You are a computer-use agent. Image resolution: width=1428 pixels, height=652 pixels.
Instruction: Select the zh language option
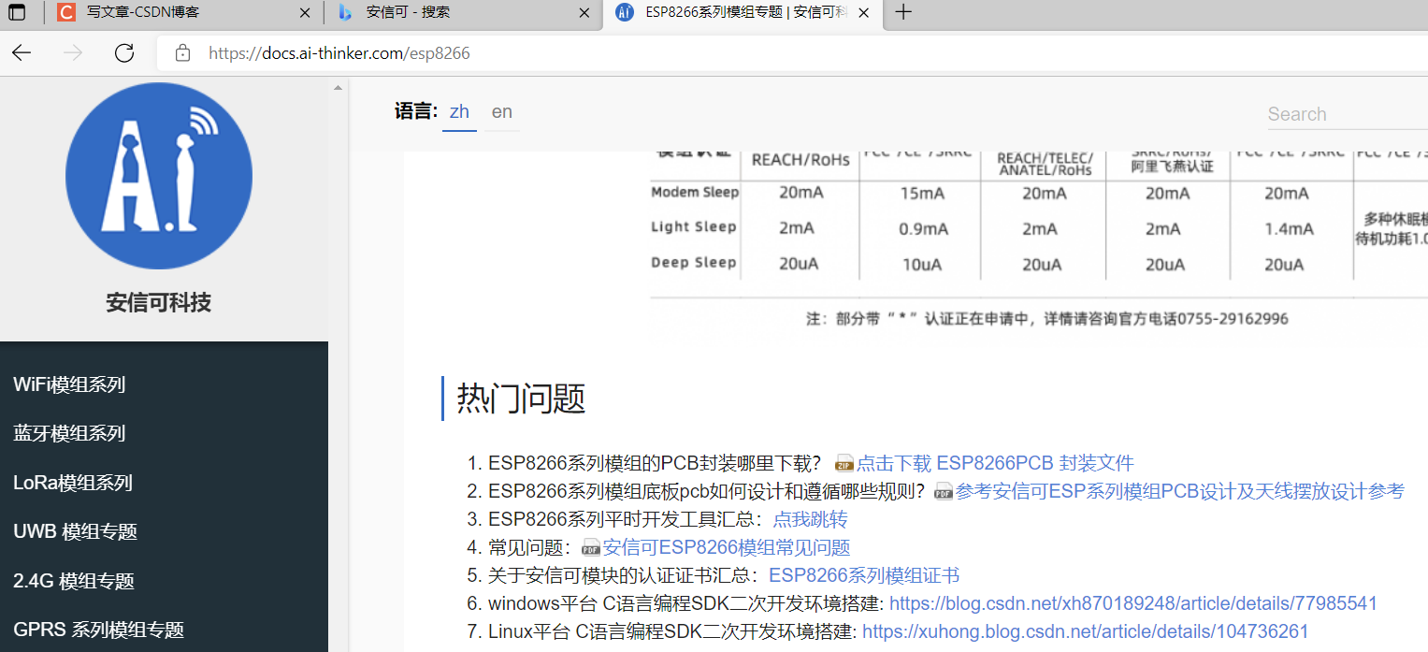459,111
